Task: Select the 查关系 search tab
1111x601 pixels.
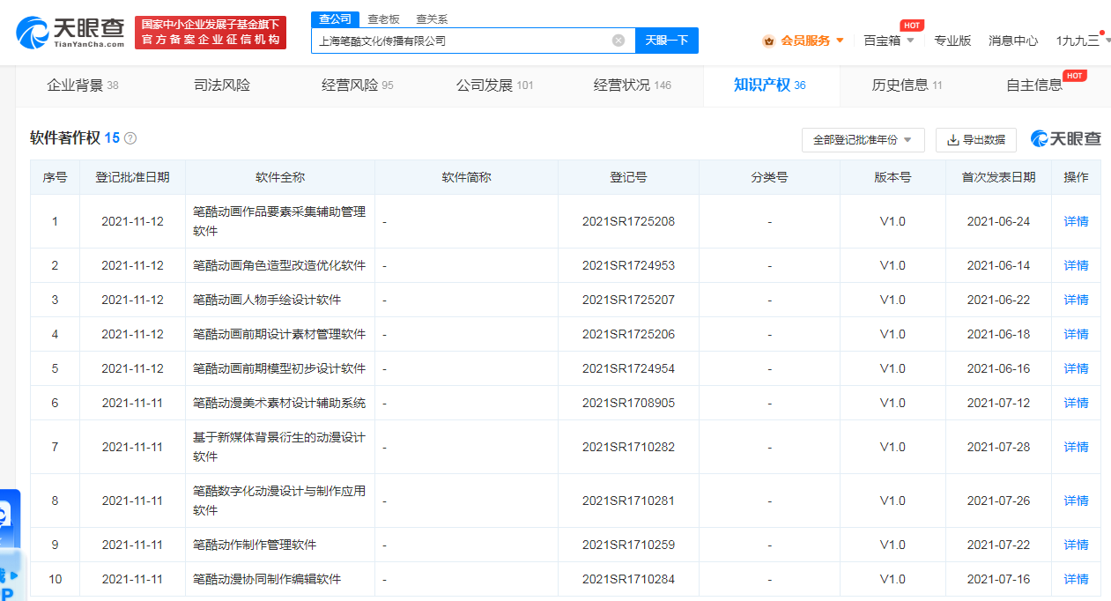Action: tap(432, 19)
